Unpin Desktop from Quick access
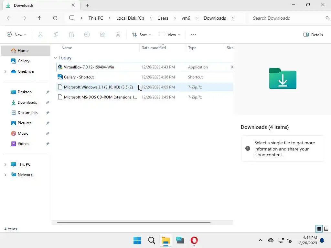This screenshot has height=248, width=331. pyautogui.click(x=48, y=92)
